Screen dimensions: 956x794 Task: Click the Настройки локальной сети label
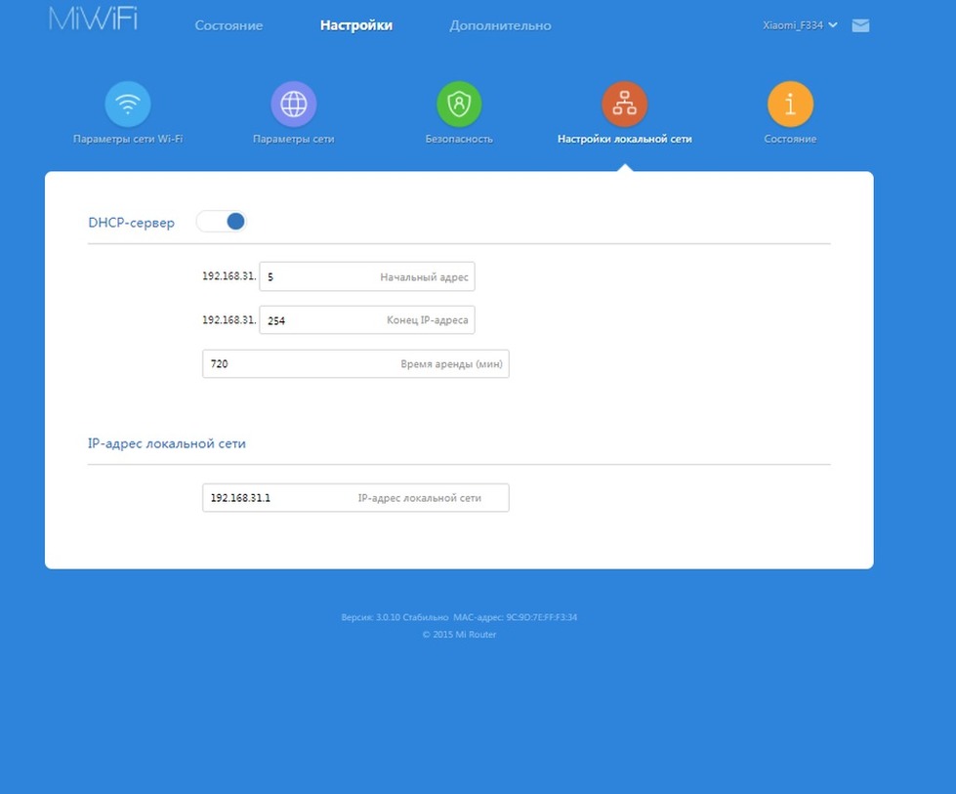tap(624, 139)
